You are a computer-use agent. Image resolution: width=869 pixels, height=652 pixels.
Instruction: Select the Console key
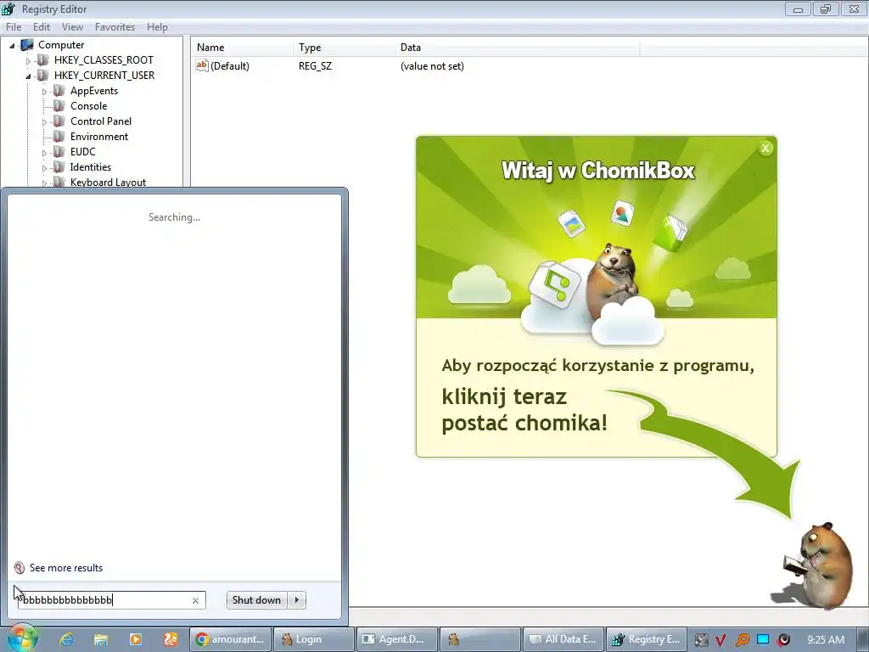(x=88, y=106)
